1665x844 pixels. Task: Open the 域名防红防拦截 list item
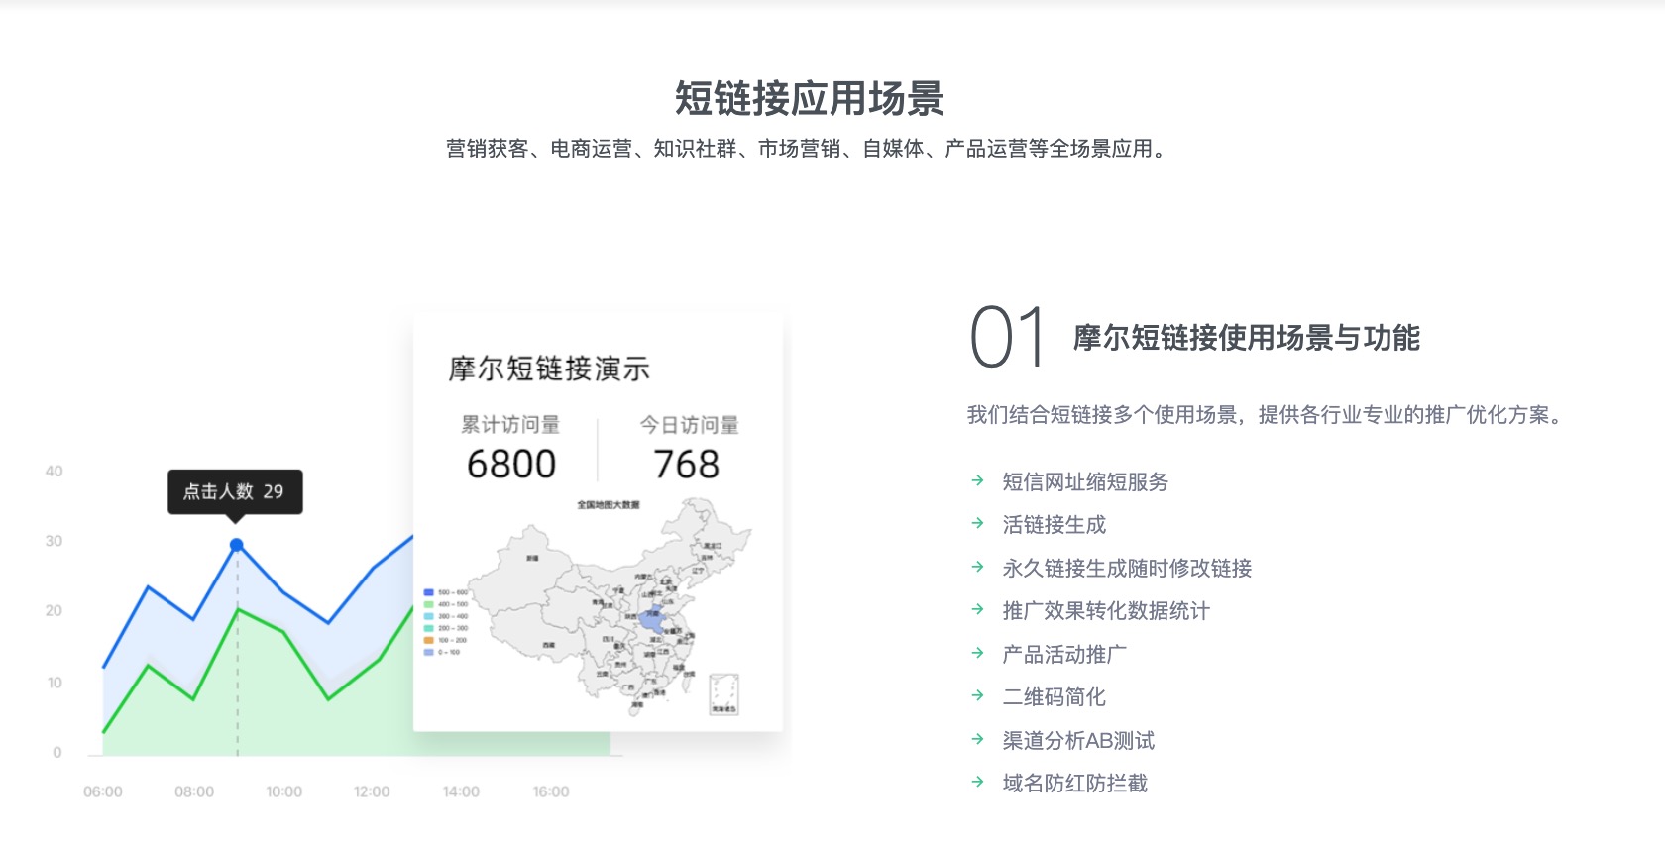[1074, 784]
